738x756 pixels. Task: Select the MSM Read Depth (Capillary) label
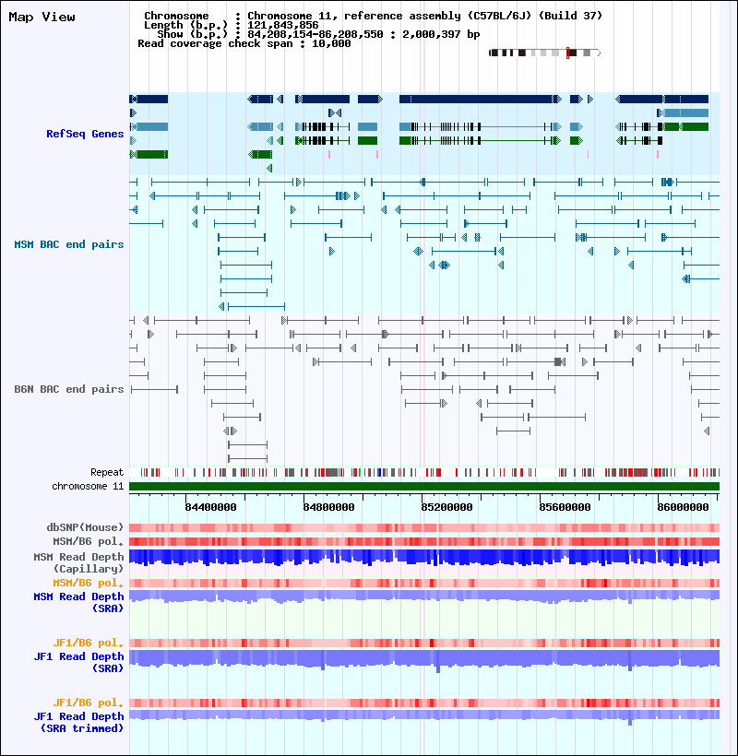click(78, 562)
